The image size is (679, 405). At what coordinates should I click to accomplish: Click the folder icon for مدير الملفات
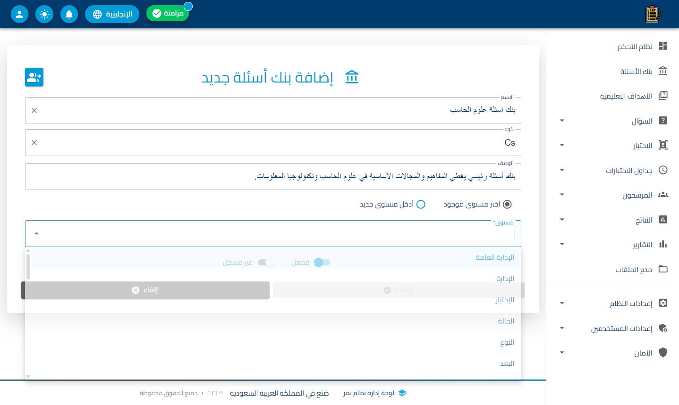(x=663, y=269)
